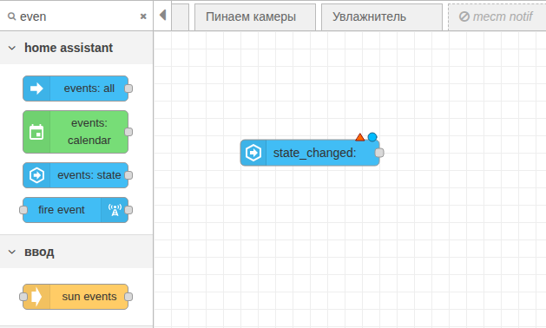Click the blue changed-dot on state_changed: node
546x328 pixels.
click(372, 137)
